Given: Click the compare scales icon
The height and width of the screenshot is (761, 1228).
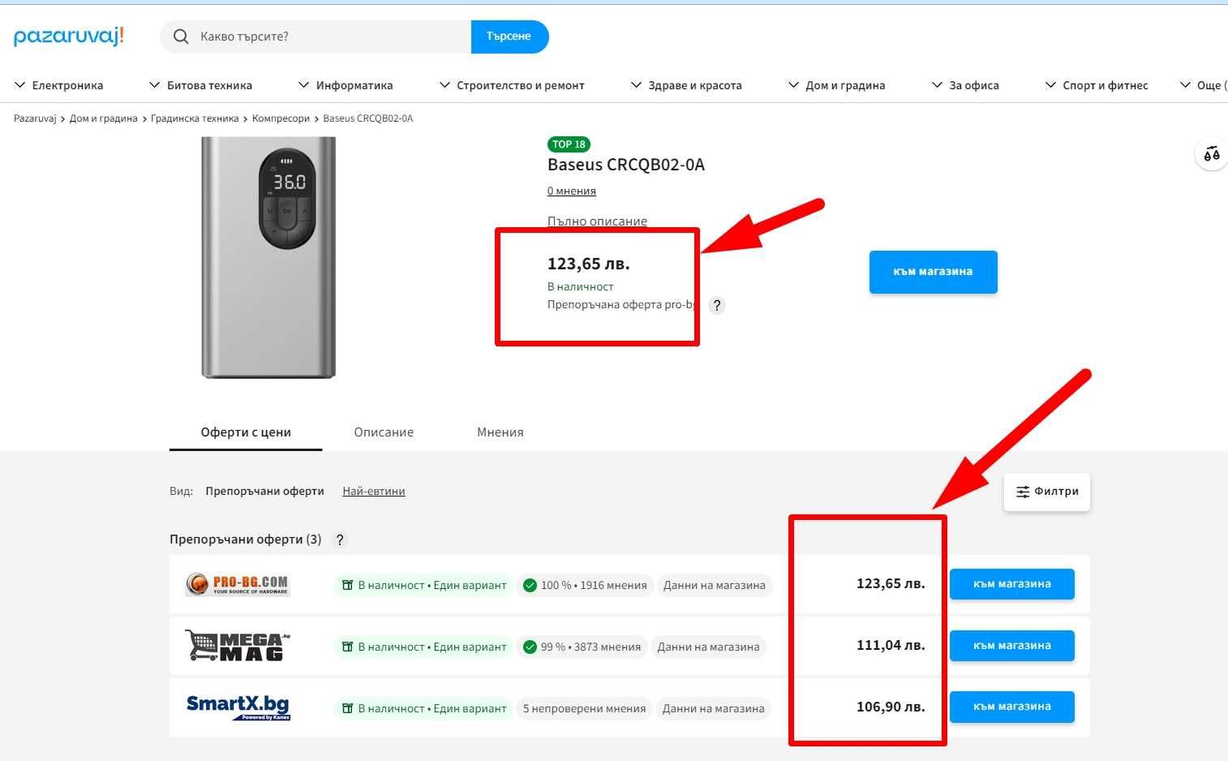Looking at the screenshot, I should click(x=1212, y=154).
